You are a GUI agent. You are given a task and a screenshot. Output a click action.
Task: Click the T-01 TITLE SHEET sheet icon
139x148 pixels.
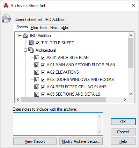31,43
